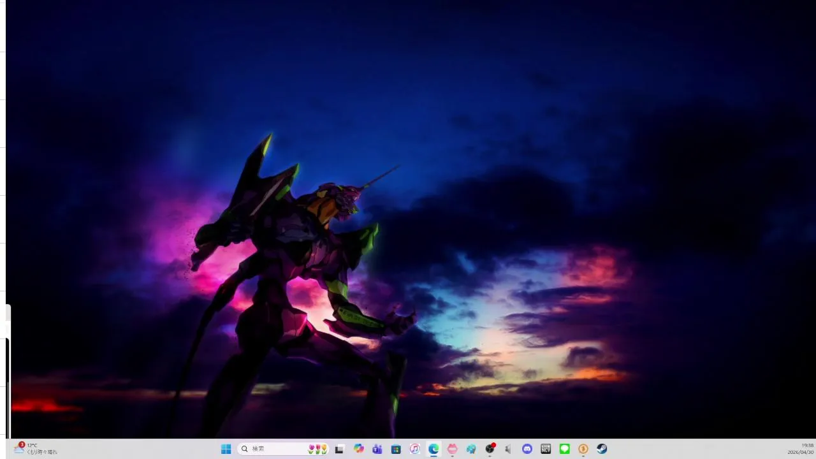Open the speaker app icon

508,449
